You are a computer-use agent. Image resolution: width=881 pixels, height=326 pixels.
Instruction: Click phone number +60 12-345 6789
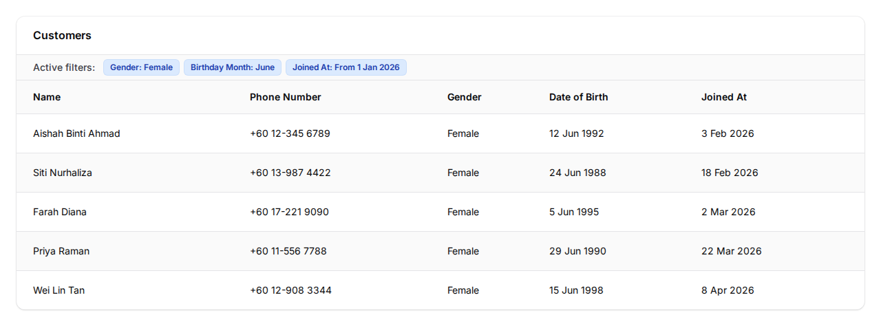[x=290, y=133]
